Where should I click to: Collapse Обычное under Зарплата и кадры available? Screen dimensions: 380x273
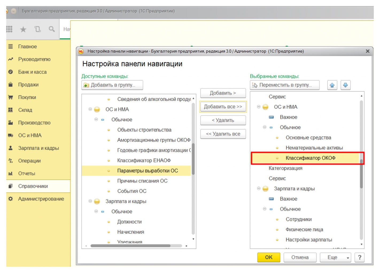96,211
